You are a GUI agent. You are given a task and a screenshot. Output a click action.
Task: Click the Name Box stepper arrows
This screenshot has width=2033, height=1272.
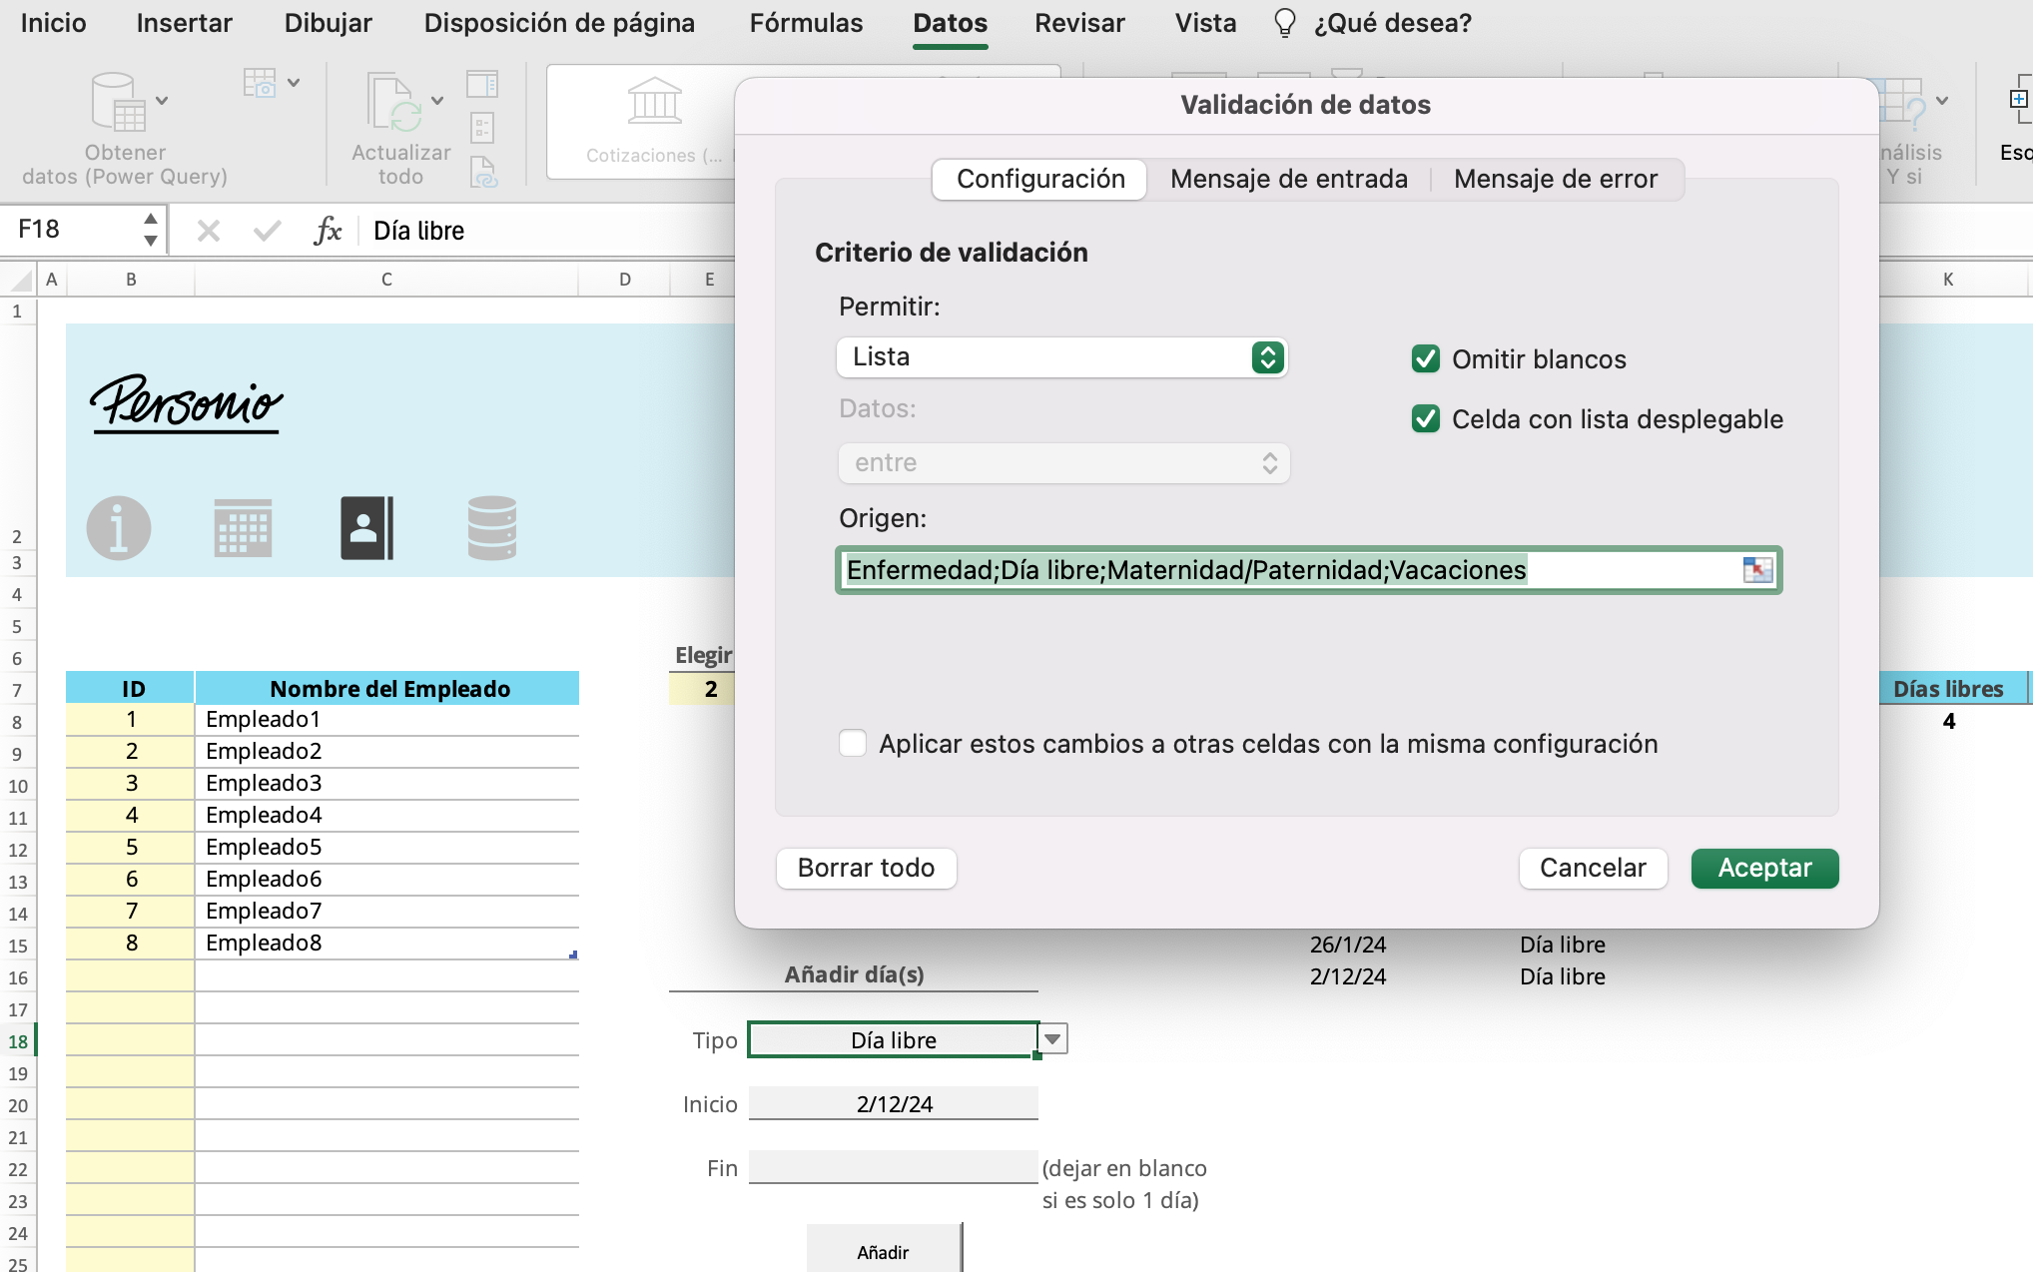point(151,230)
